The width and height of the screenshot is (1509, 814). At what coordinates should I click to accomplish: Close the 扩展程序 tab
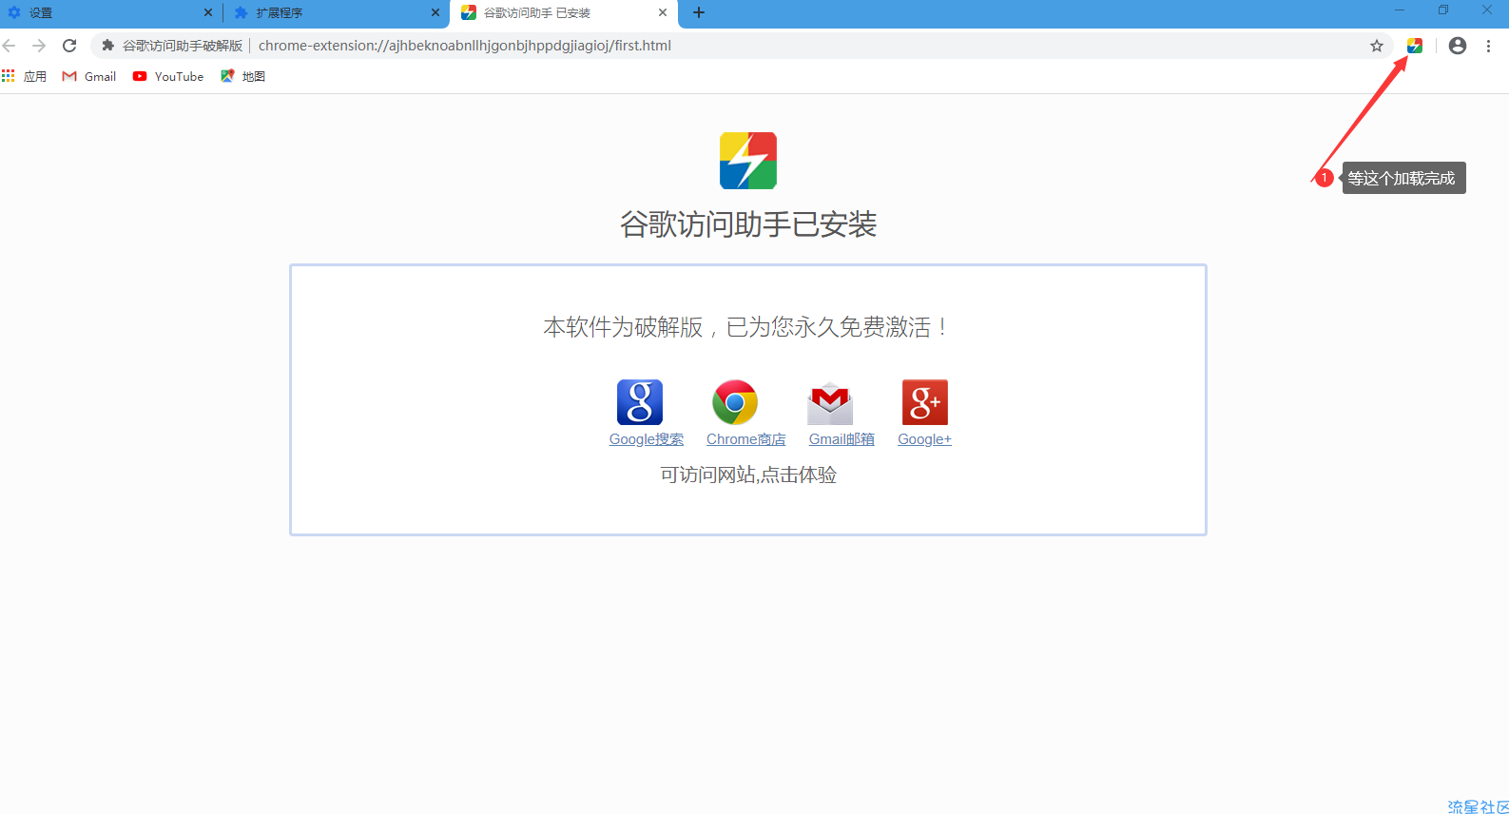[x=435, y=13]
